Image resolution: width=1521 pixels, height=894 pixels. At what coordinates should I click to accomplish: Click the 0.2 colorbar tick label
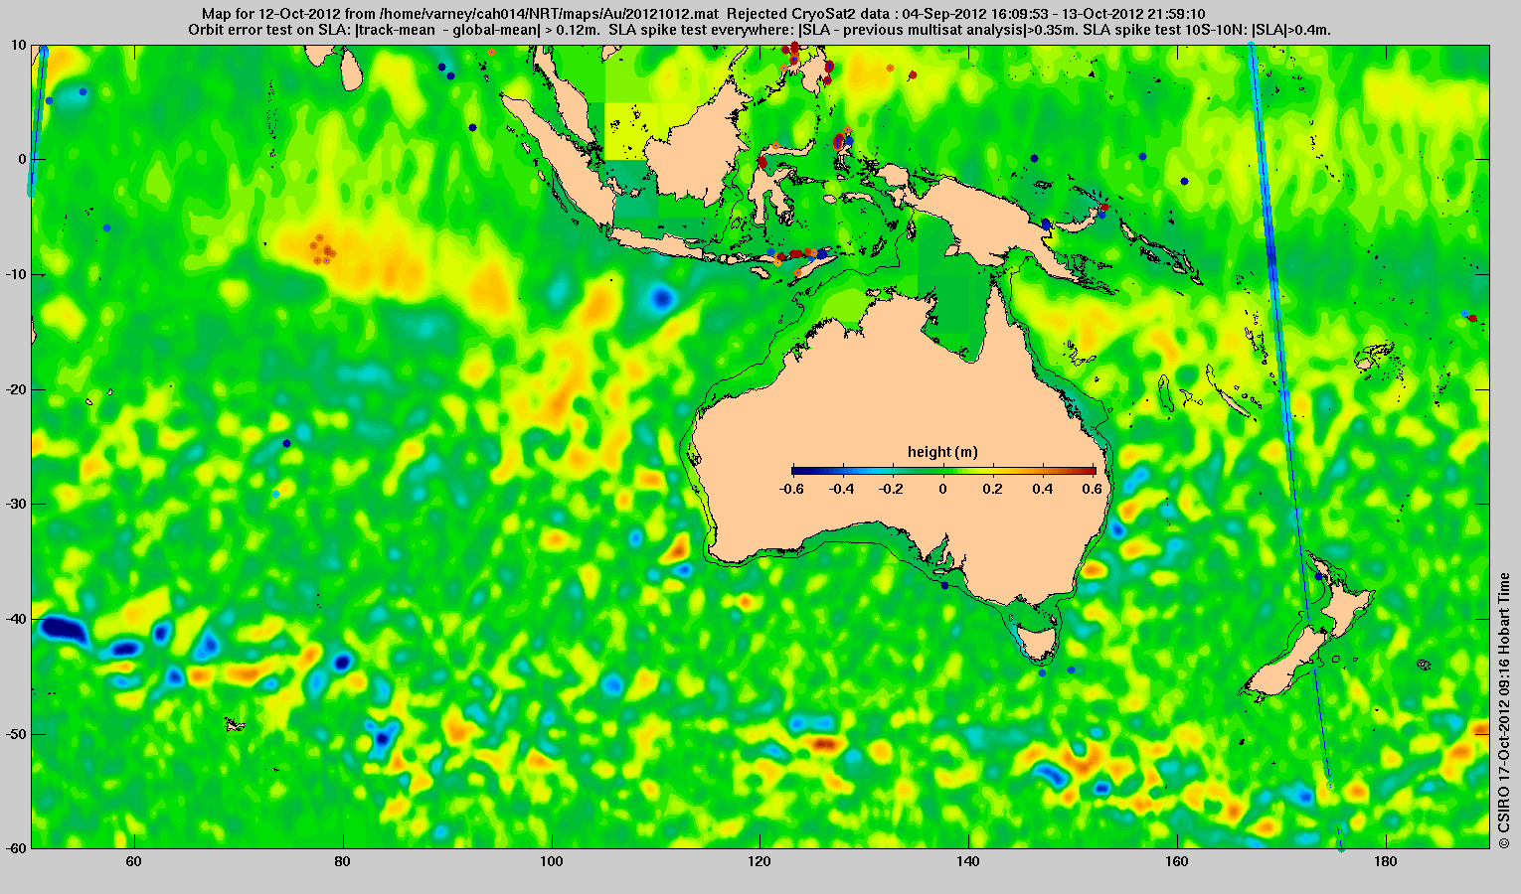993,489
